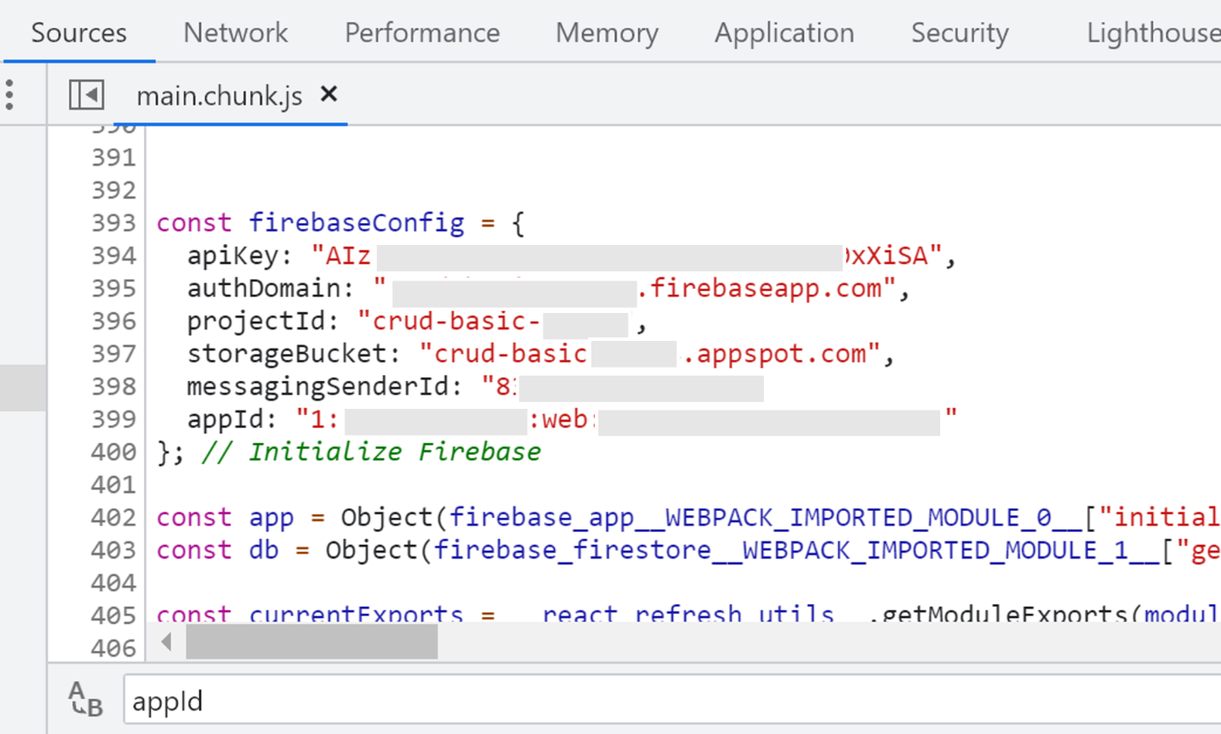Click line number 394 in gutter
Screen dimensions: 1221x734
tap(113, 256)
